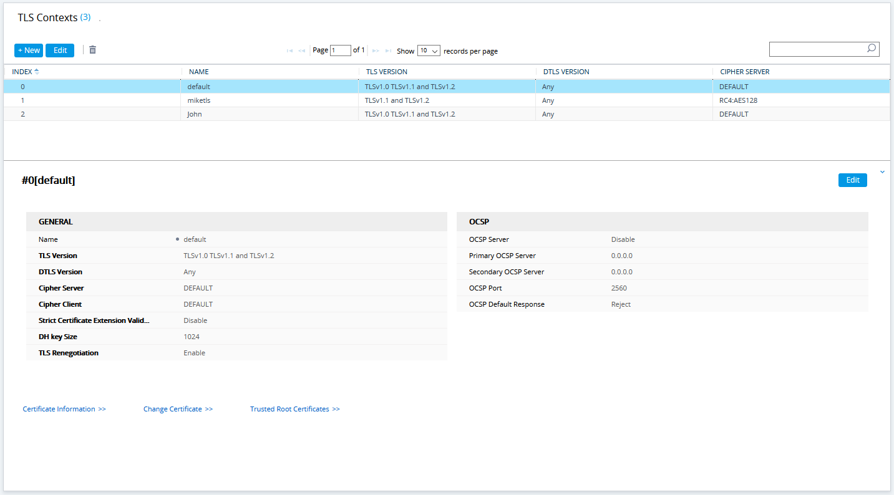Open the Certificate Information link
Viewport: 894px width, 495px height.
(64, 409)
